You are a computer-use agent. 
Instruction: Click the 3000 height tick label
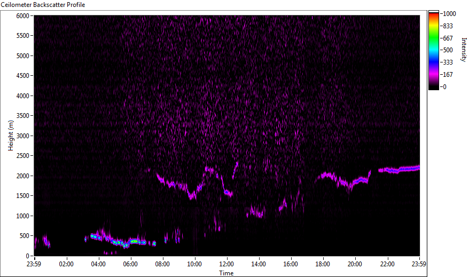[x=23, y=136]
